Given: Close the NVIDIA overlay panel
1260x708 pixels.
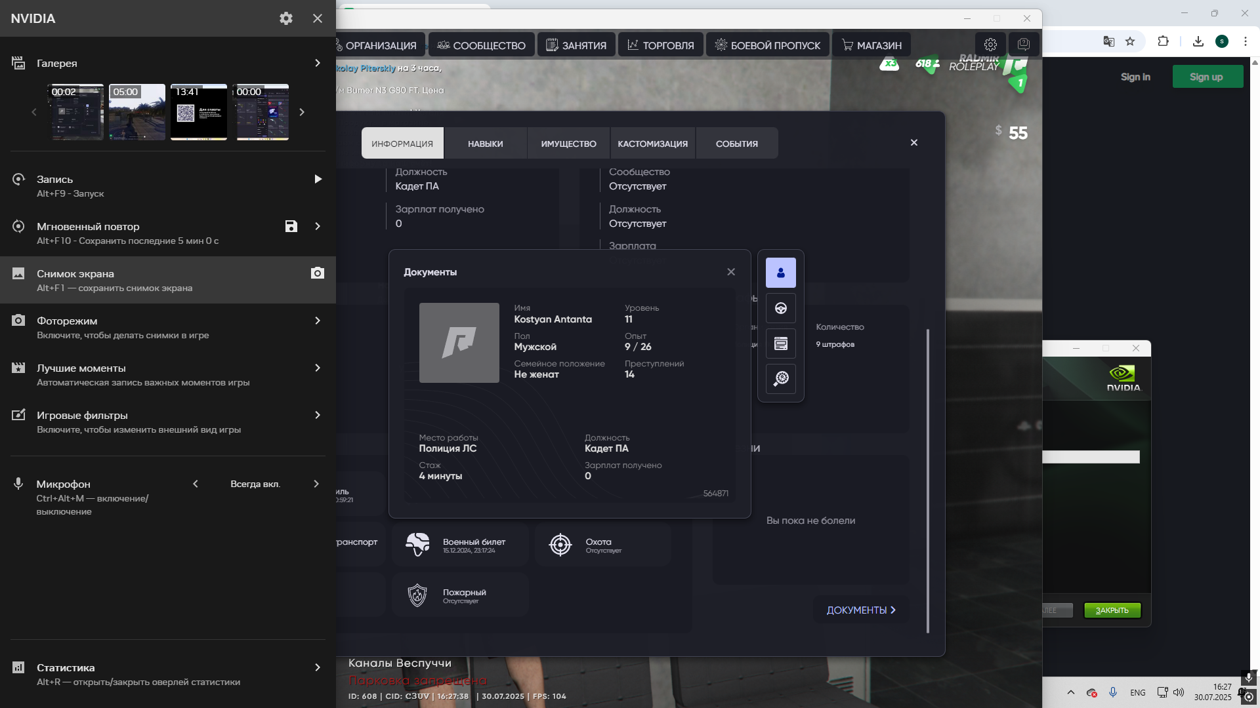Looking at the screenshot, I should 318,18.
